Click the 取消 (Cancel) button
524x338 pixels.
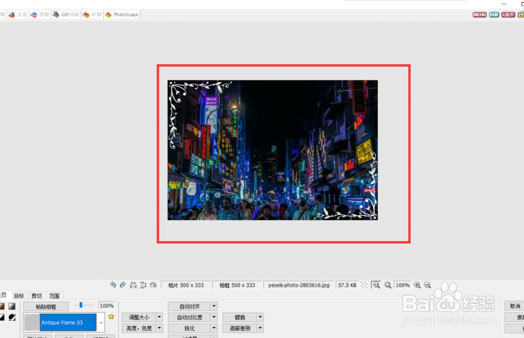(x=515, y=306)
